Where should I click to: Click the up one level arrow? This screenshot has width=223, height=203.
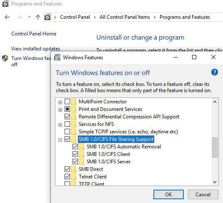tap(38, 17)
